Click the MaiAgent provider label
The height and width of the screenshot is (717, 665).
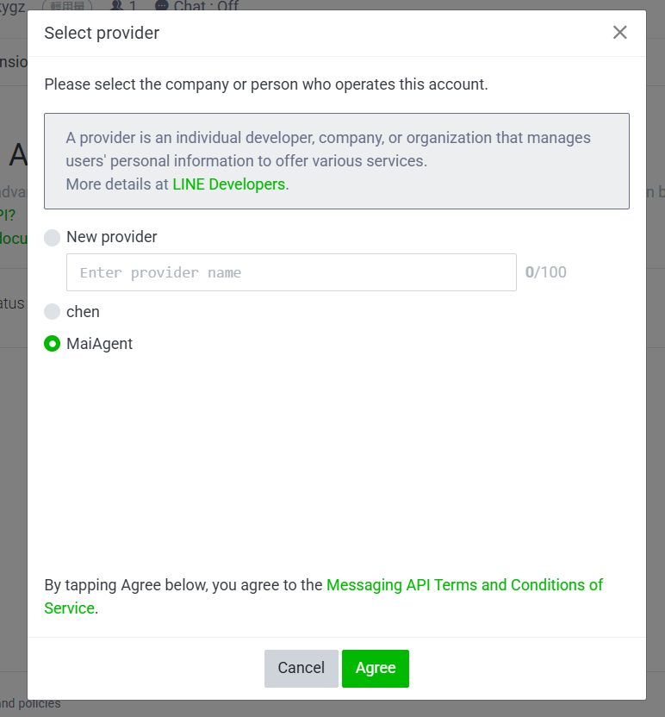pyautogui.click(x=99, y=344)
